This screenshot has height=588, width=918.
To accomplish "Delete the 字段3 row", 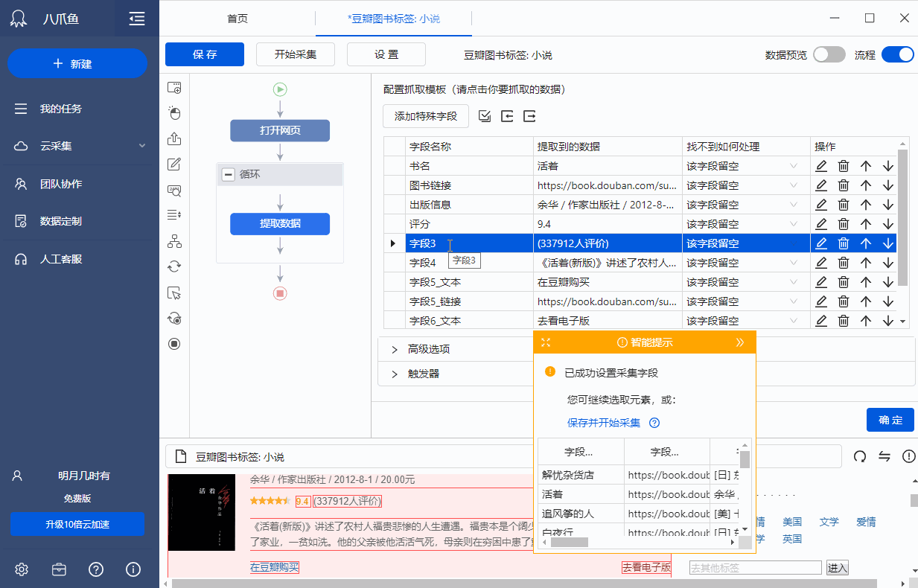I will pos(844,243).
